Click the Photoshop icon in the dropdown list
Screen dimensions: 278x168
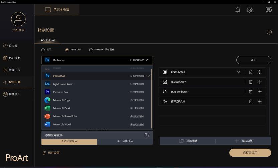click(47, 76)
